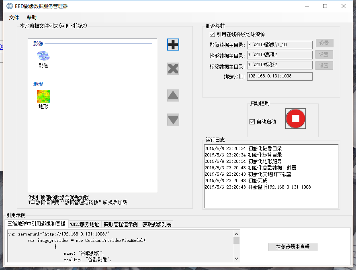Click into the 绑定地址 address field

pyautogui.click(x=279, y=76)
